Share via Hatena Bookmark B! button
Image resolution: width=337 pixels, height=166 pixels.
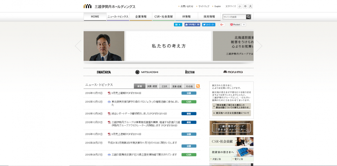(x=178, y=25)
